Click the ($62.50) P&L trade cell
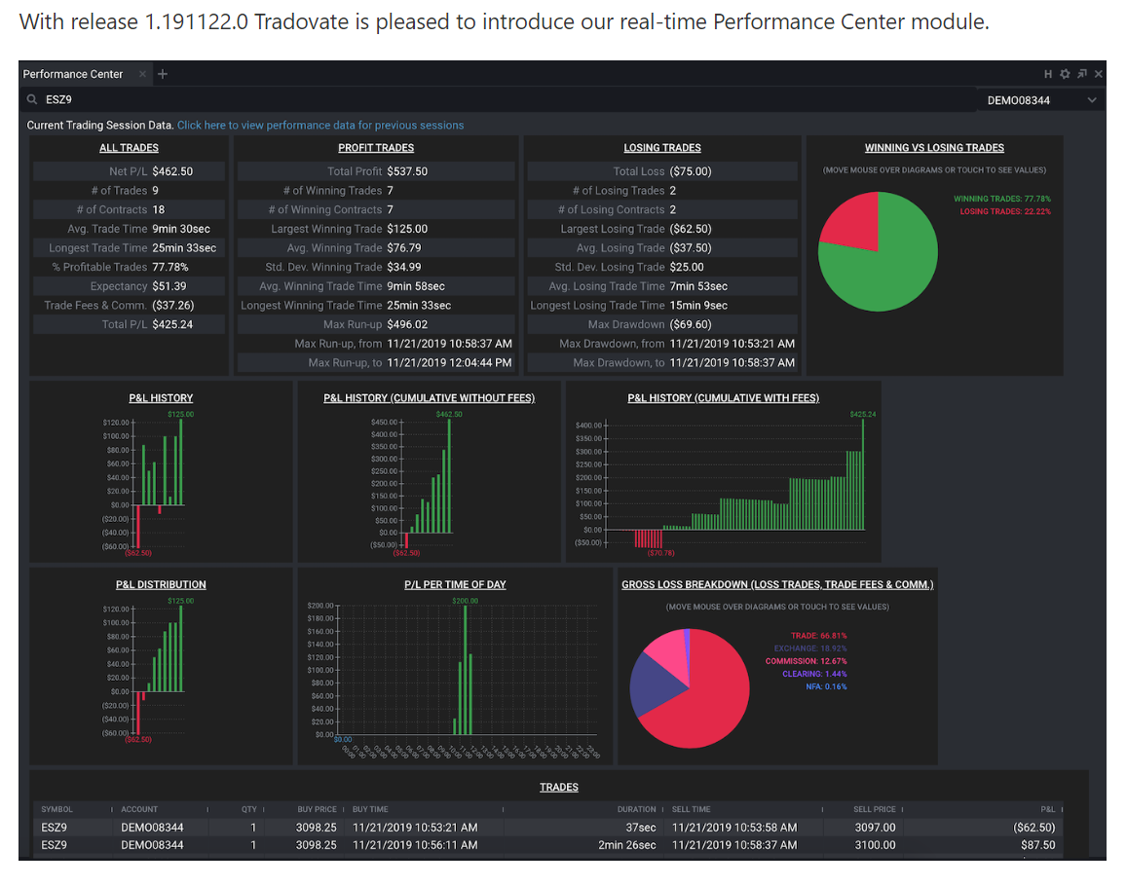 click(1033, 828)
